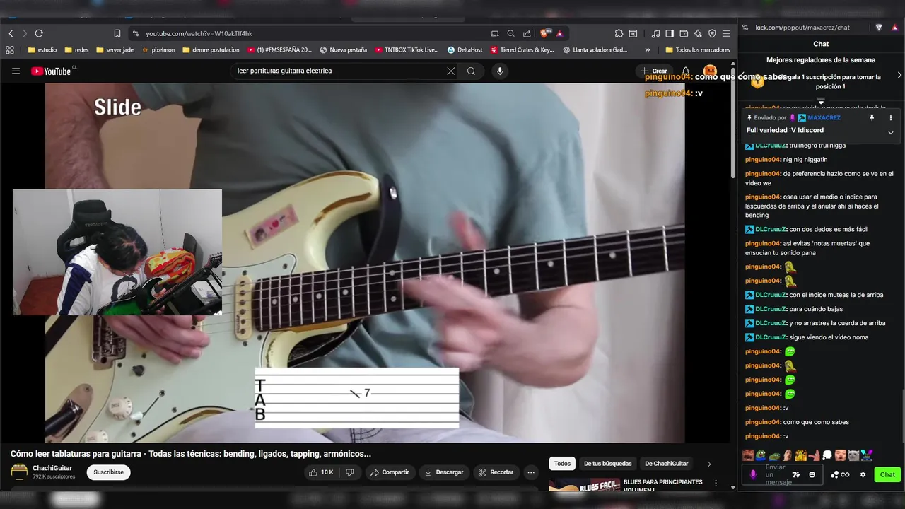Share this page from the address bar

527,33
